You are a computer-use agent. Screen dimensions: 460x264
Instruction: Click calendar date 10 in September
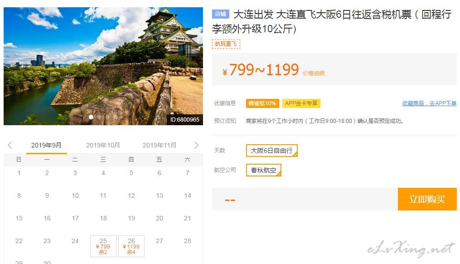click(x=75, y=196)
